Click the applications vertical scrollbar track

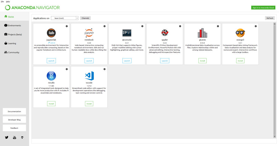coord(275,80)
